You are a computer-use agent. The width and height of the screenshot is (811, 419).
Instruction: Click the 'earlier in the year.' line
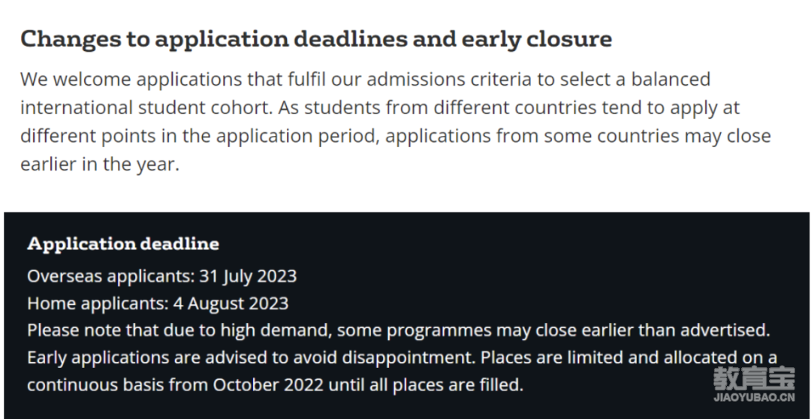[100, 164]
